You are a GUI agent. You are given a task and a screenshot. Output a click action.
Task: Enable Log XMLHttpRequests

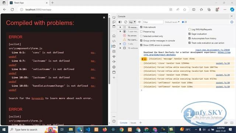click(190, 30)
